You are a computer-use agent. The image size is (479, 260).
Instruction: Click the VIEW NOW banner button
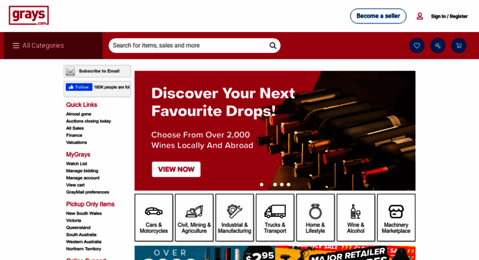[176, 169]
